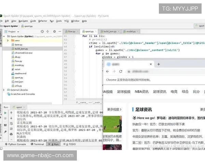The width and height of the screenshot is (205, 164).
Task: Reload the page in Chrome
Action: pos(121,71)
